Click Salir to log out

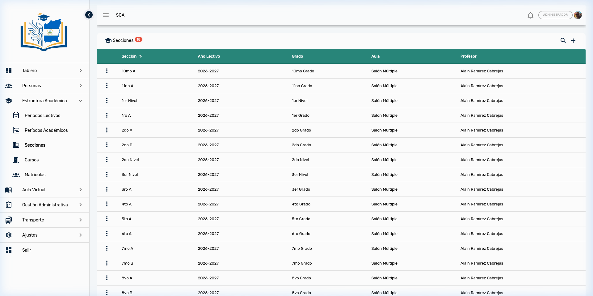[27, 250]
